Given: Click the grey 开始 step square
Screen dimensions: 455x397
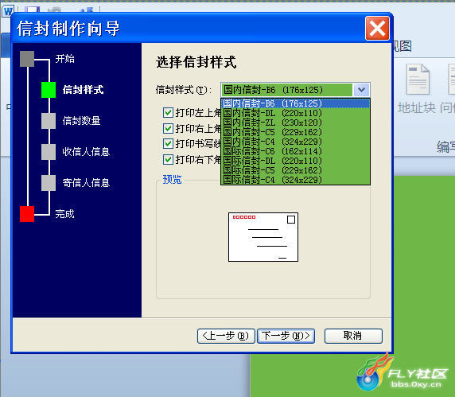Looking at the screenshot, I should coord(27,59).
